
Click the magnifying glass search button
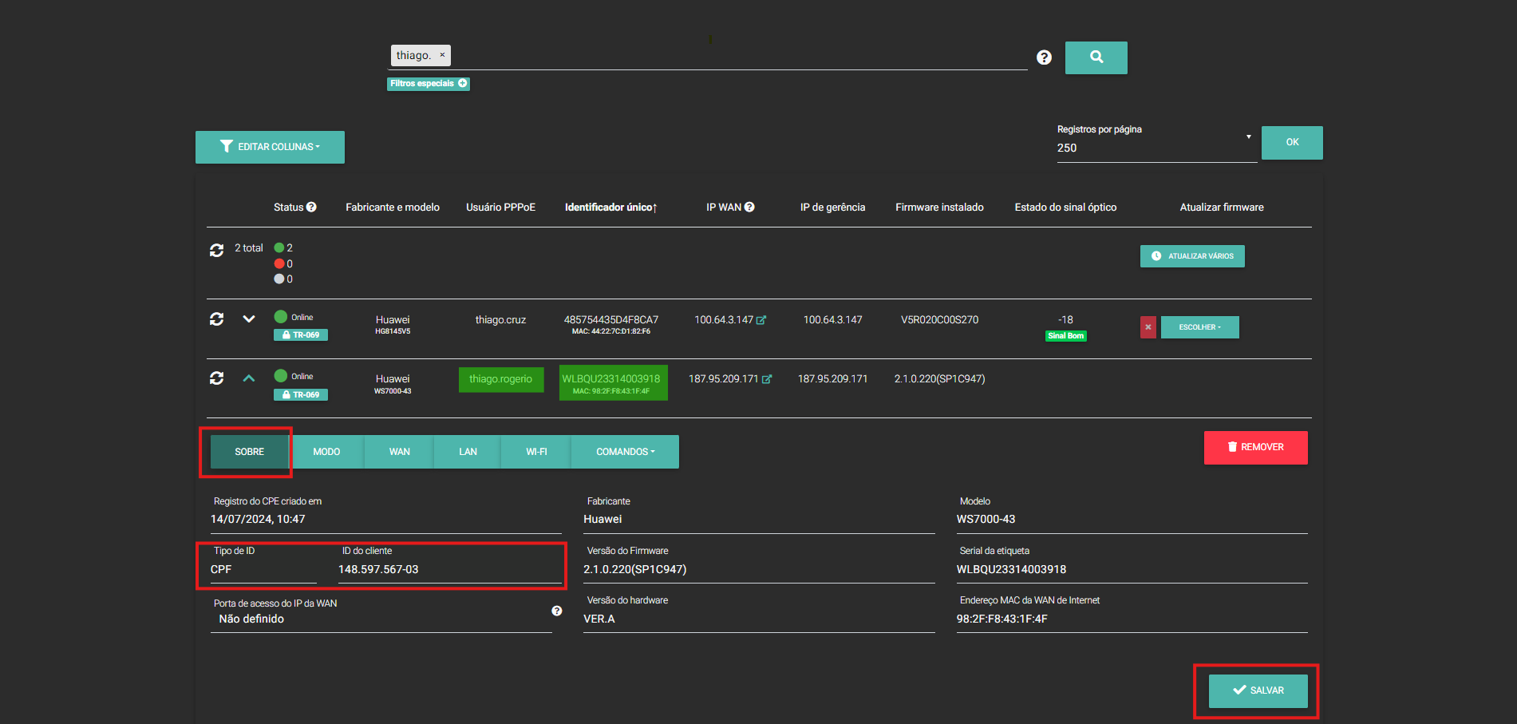[1096, 57]
